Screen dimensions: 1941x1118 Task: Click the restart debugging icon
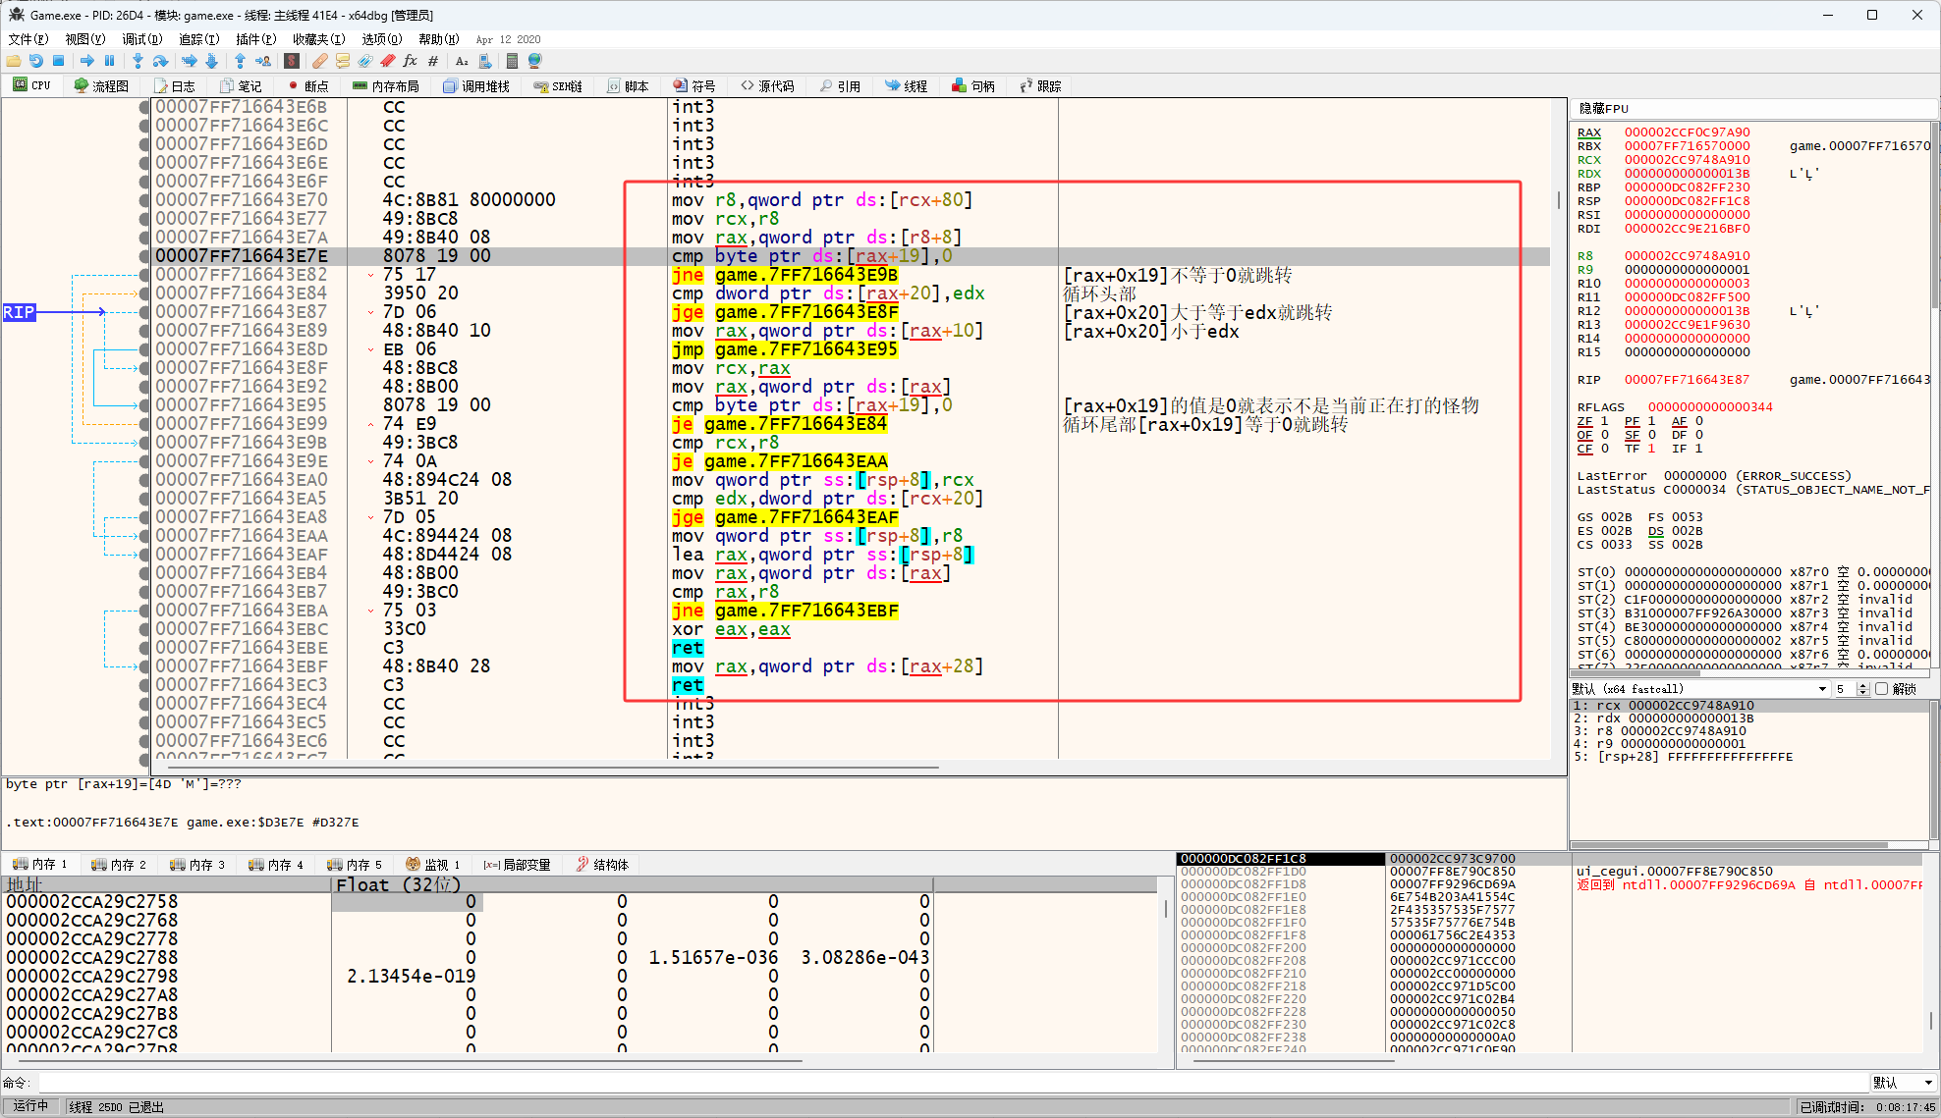(36, 61)
